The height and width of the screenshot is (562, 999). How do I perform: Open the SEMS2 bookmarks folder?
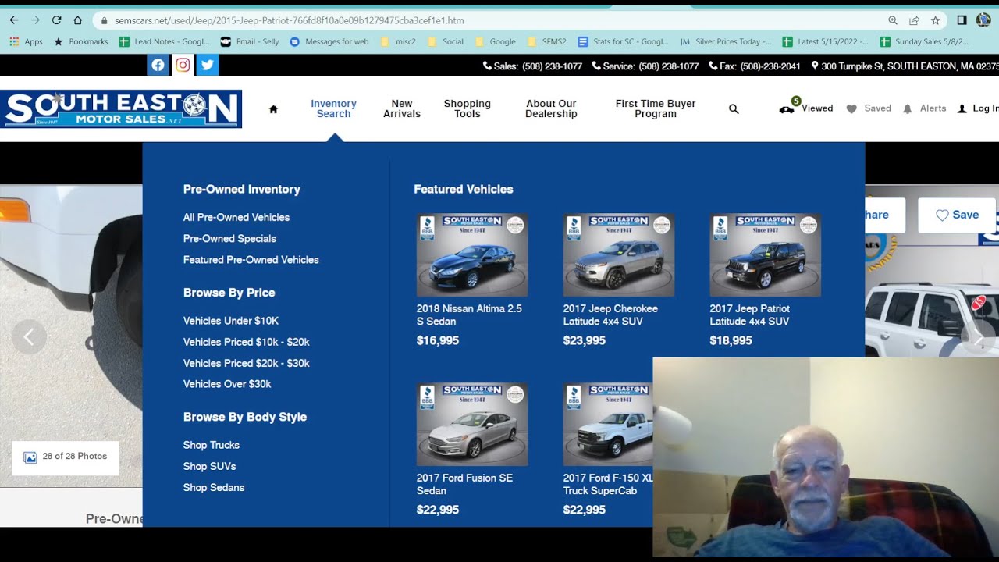pos(547,42)
